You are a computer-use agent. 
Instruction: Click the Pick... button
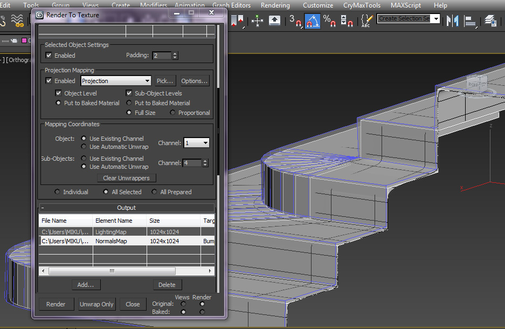(x=165, y=80)
